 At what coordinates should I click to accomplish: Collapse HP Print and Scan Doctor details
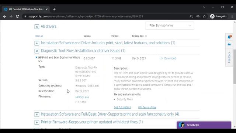(x=36, y=57)
